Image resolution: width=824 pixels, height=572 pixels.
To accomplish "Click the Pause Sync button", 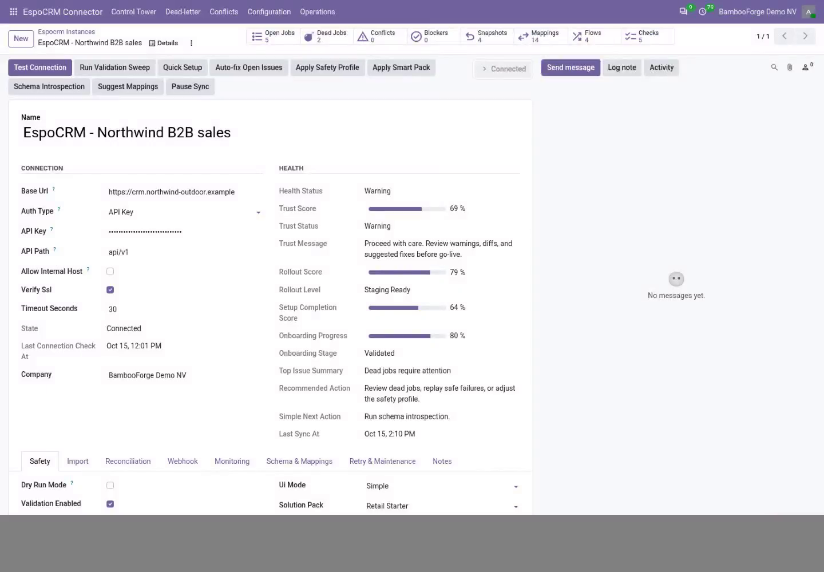I will [x=191, y=87].
